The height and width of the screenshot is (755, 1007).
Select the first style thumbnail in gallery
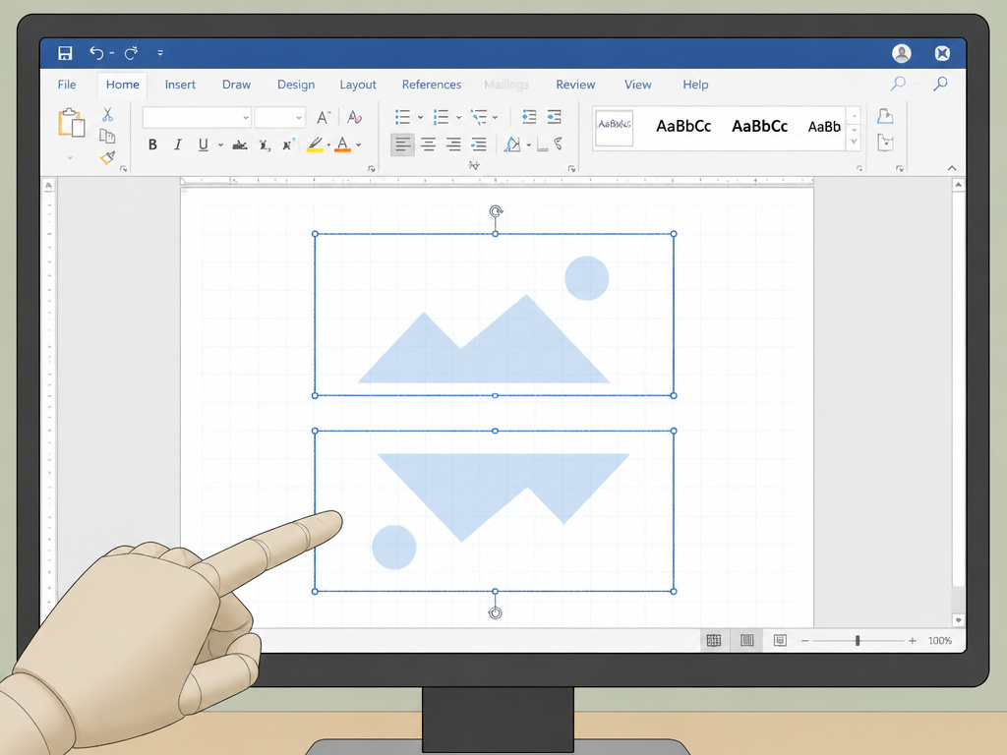pyautogui.click(x=615, y=128)
